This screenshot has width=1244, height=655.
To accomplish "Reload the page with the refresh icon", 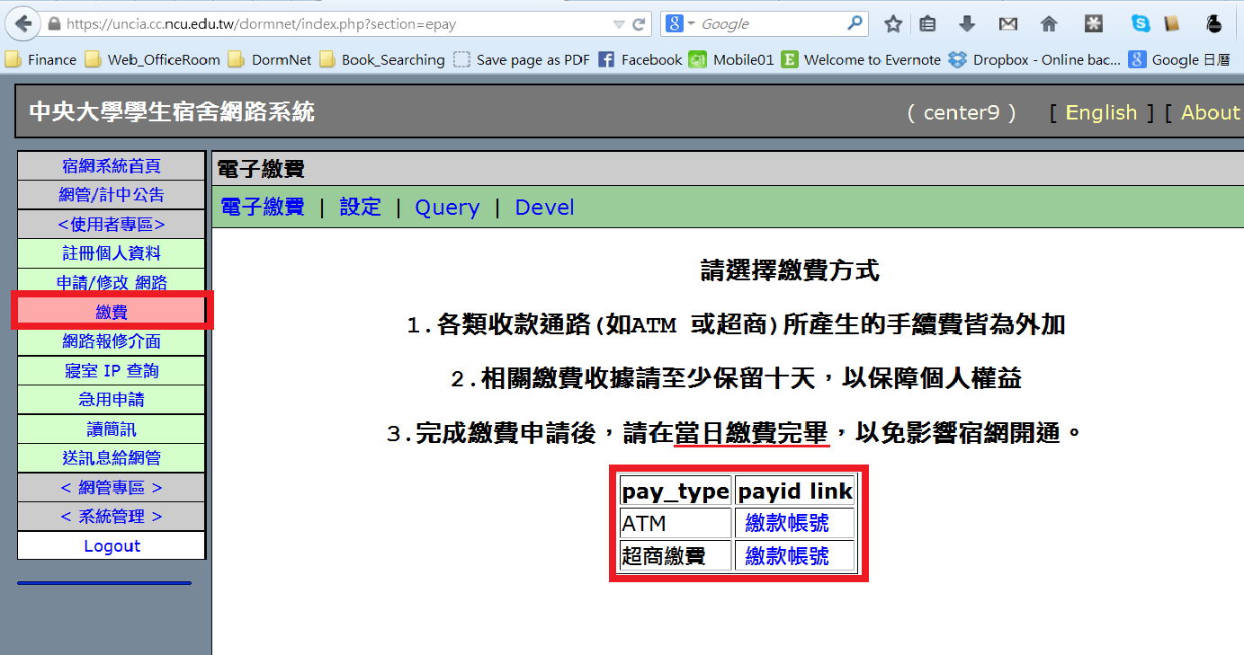I will coord(640,24).
